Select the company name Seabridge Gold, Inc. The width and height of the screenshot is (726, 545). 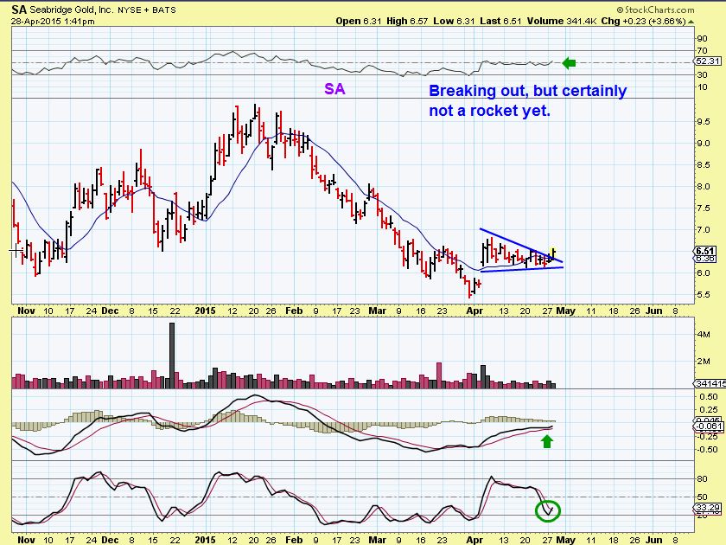click(71, 10)
